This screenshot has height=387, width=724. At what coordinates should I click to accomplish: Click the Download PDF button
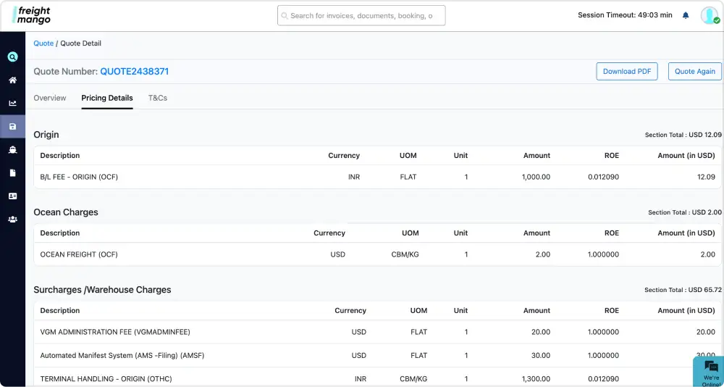tap(626, 71)
